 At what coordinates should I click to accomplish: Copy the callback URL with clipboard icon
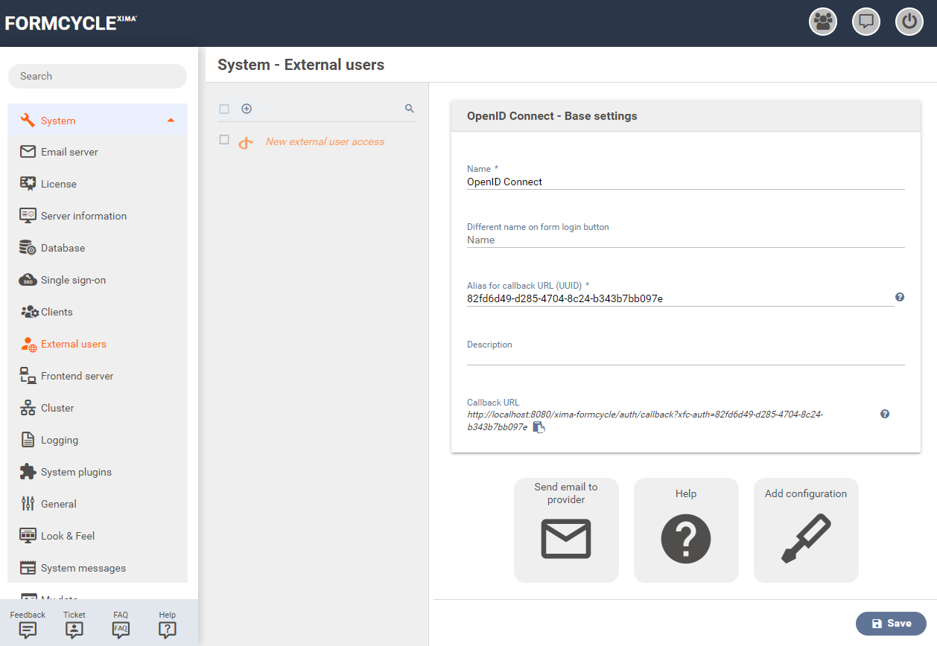point(539,427)
